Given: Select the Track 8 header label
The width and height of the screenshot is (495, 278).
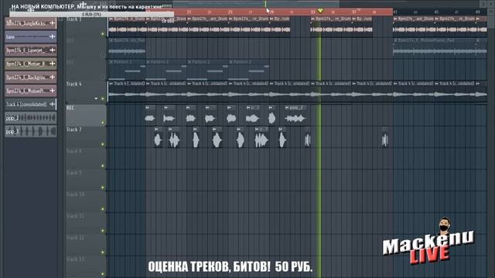Looking at the screenshot, I should 74,151.
